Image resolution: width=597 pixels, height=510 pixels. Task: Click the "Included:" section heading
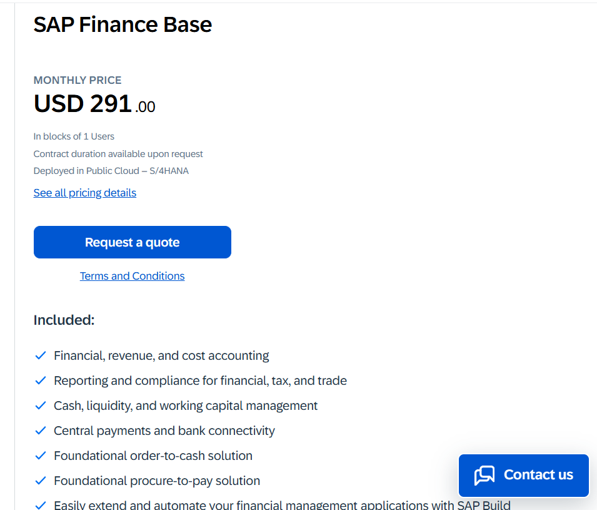pos(64,320)
